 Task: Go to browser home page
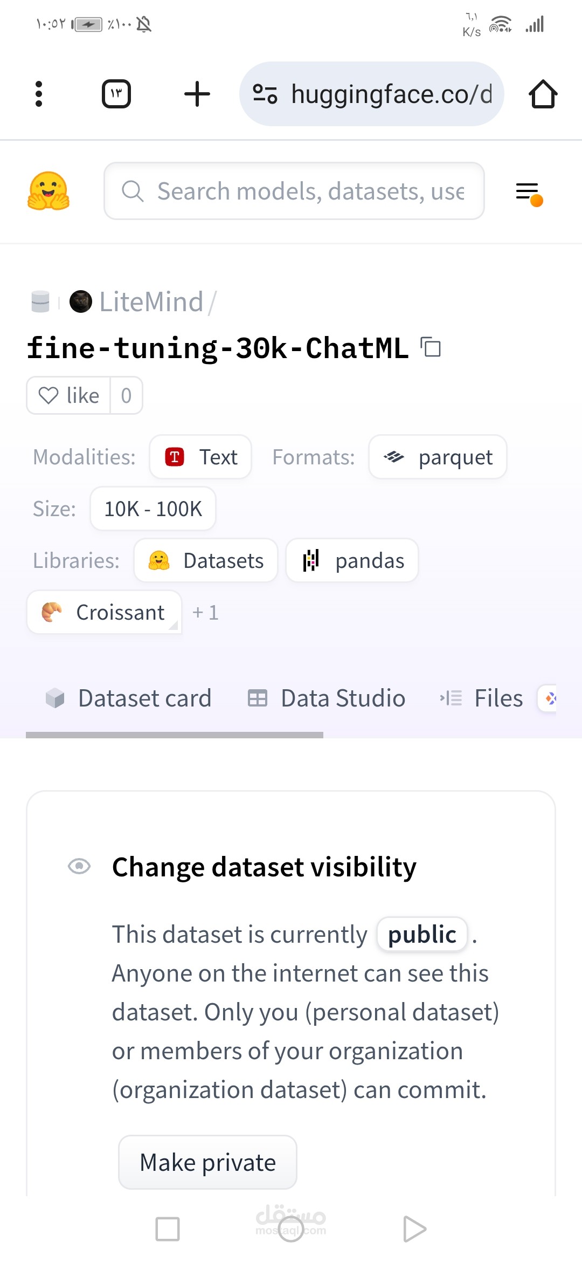(x=543, y=94)
